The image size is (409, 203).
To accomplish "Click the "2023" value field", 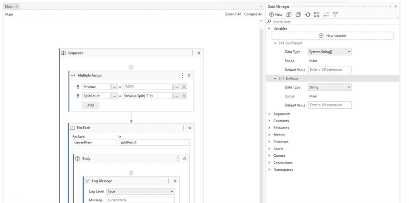I will coord(148,87).
